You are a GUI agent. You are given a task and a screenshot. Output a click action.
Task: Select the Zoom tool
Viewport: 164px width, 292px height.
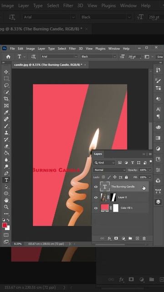(6, 207)
